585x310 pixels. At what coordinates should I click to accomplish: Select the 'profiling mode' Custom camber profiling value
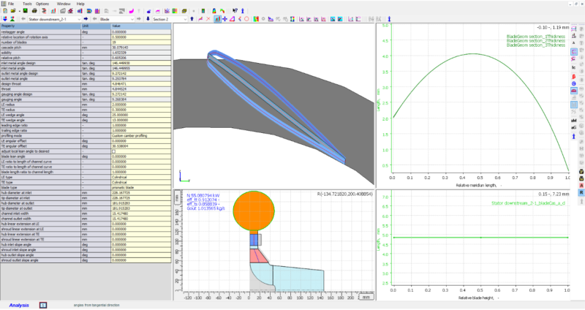[141, 136]
